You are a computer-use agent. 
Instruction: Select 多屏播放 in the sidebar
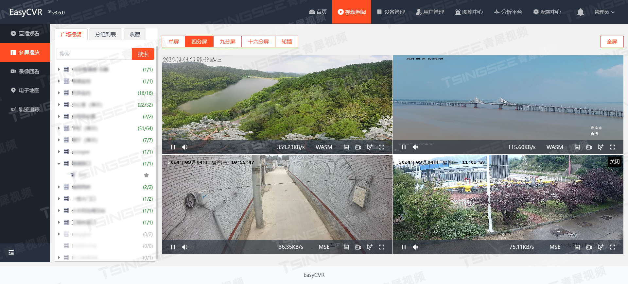click(x=25, y=52)
